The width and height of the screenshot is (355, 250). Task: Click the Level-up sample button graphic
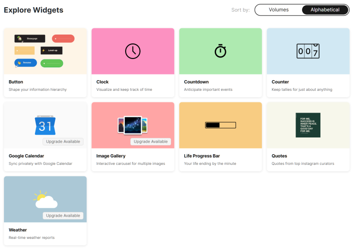click(51, 51)
